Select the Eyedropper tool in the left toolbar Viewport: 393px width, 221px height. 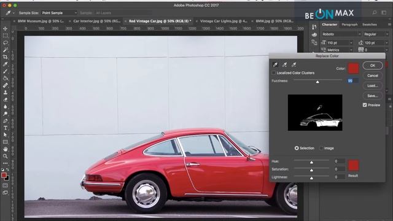[x=6, y=64]
